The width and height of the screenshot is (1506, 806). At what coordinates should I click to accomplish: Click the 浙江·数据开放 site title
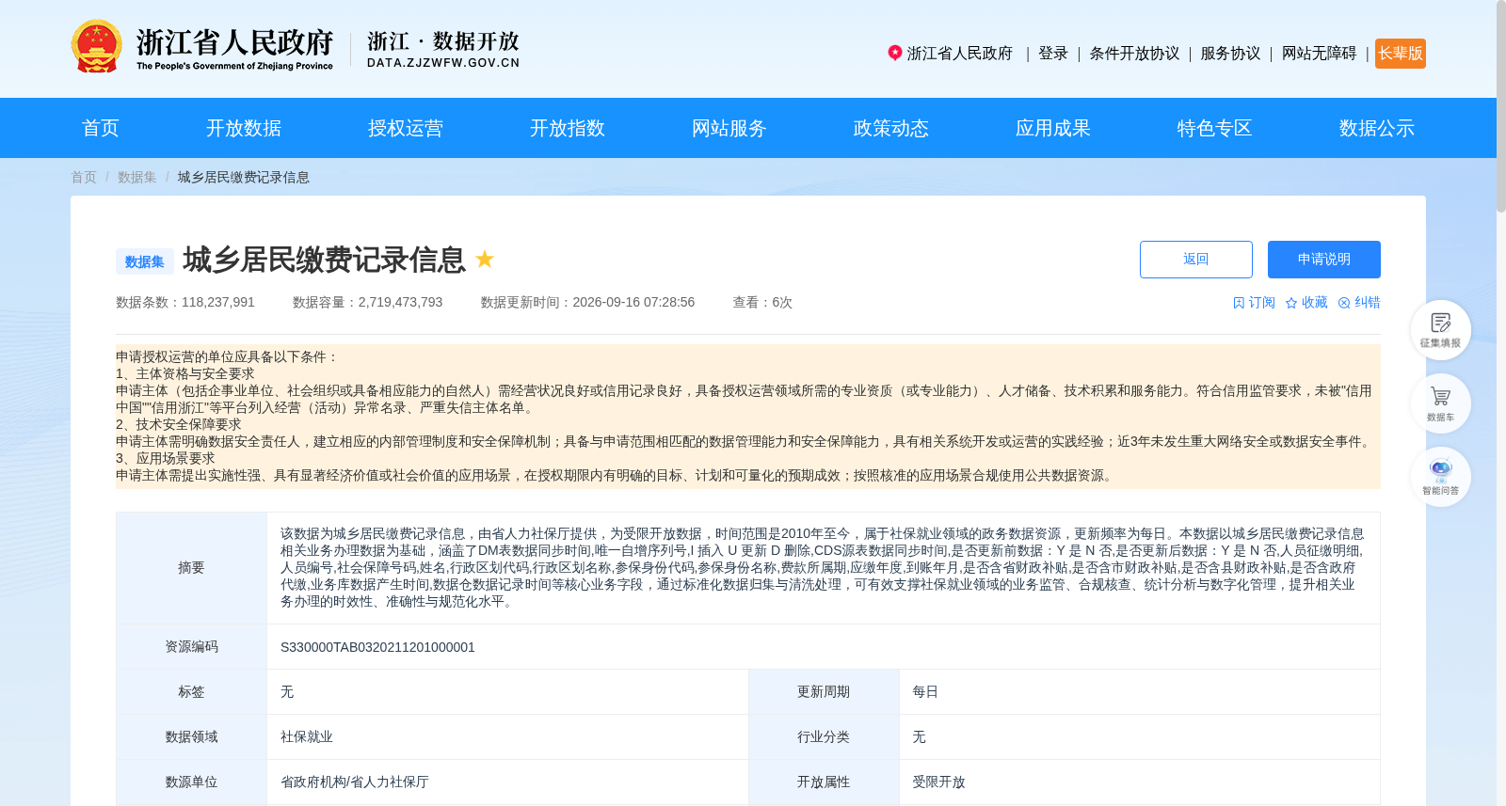[443, 49]
